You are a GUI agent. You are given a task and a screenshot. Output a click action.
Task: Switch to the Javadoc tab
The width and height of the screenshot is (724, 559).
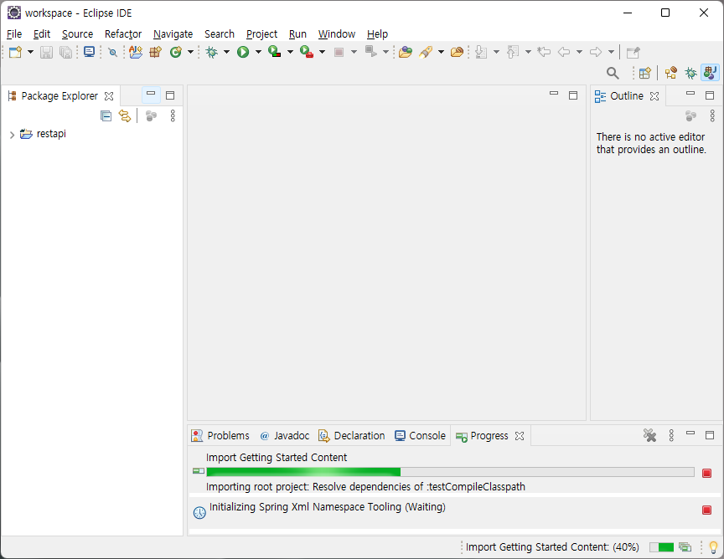tap(285, 436)
